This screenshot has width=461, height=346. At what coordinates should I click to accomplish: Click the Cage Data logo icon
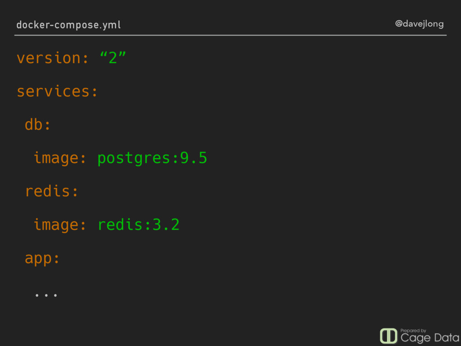pos(389,336)
